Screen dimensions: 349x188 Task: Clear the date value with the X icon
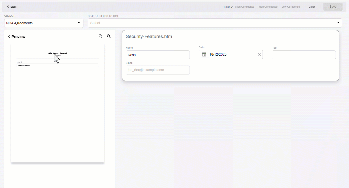(259, 54)
